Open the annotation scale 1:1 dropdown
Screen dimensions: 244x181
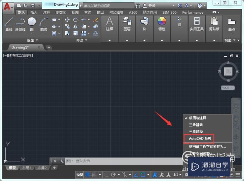click(x=177, y=175)
